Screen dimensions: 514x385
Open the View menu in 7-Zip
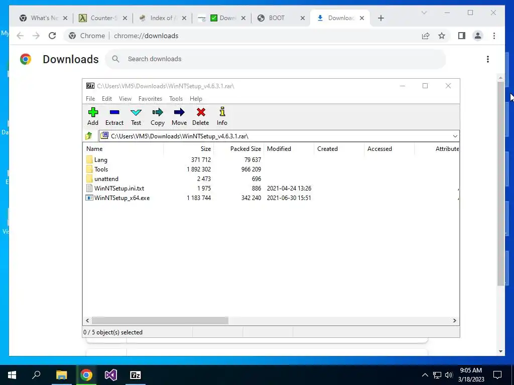tap(125, 99)
